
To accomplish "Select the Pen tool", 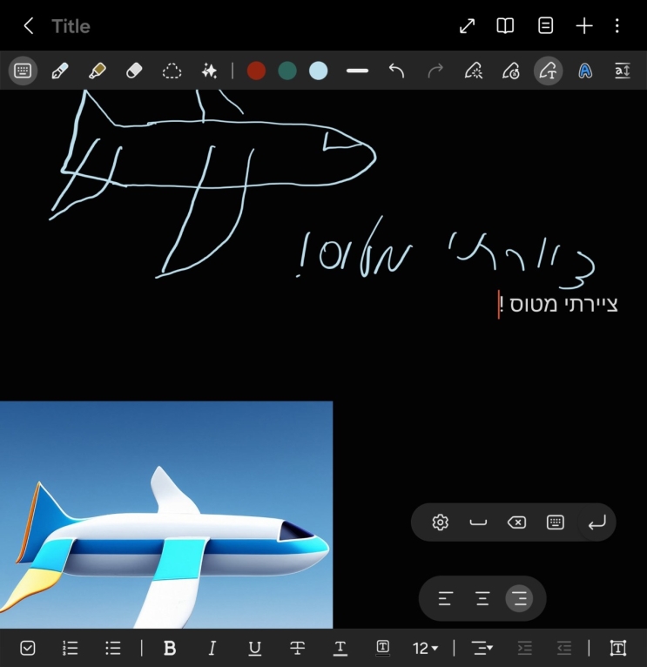I will click(x=59, y=71).
